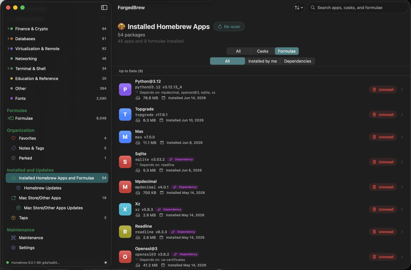411x270 pixels.
Task: Open Notes & Tags tag icon
Action: [13, 148]
